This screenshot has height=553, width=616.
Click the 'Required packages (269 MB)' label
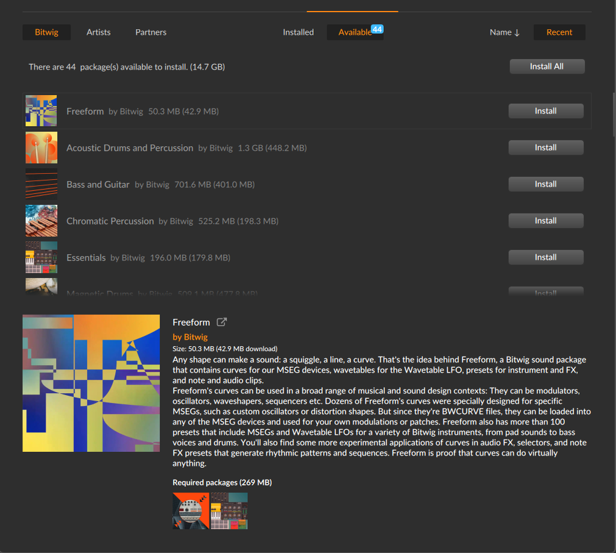[222, 482]
